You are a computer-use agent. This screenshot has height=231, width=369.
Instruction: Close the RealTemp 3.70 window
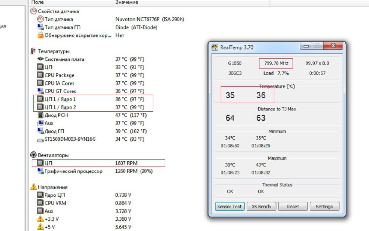pyautogui.click(x=333, y=46)
